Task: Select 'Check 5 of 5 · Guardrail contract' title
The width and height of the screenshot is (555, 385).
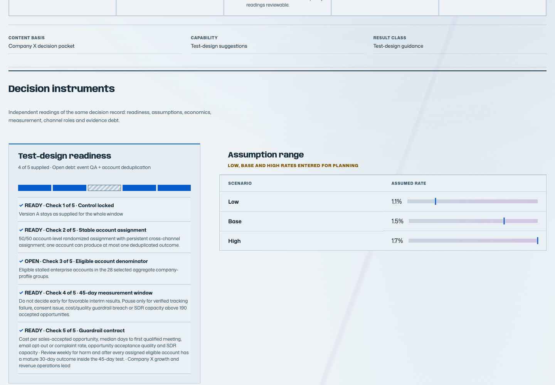Action: (85, 331)
